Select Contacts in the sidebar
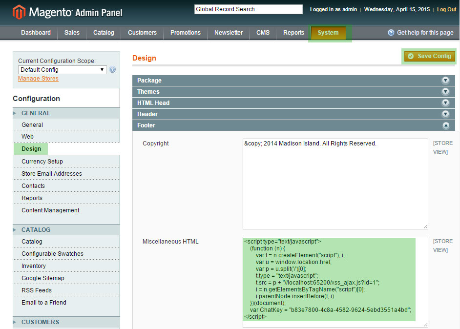This screenshot has width=460, height=329. click(x=66, y=186)
